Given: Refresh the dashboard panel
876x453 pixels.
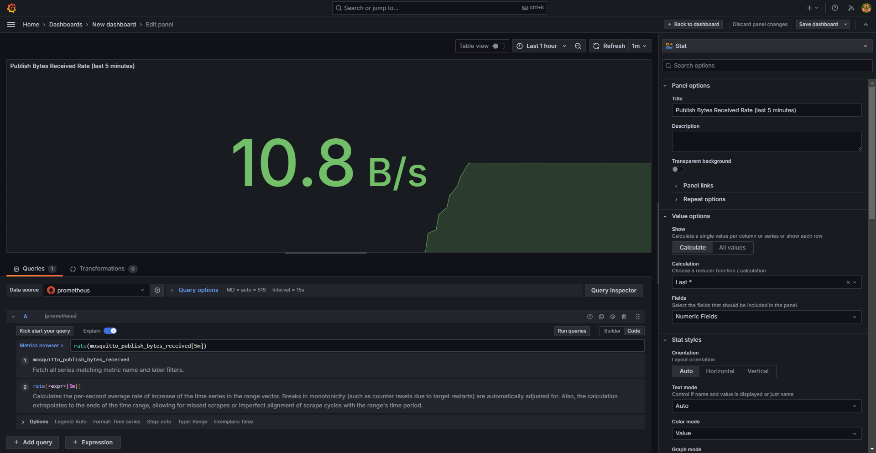Looking at the screenshot, I should pyautogui.click(x=609, y=46).
